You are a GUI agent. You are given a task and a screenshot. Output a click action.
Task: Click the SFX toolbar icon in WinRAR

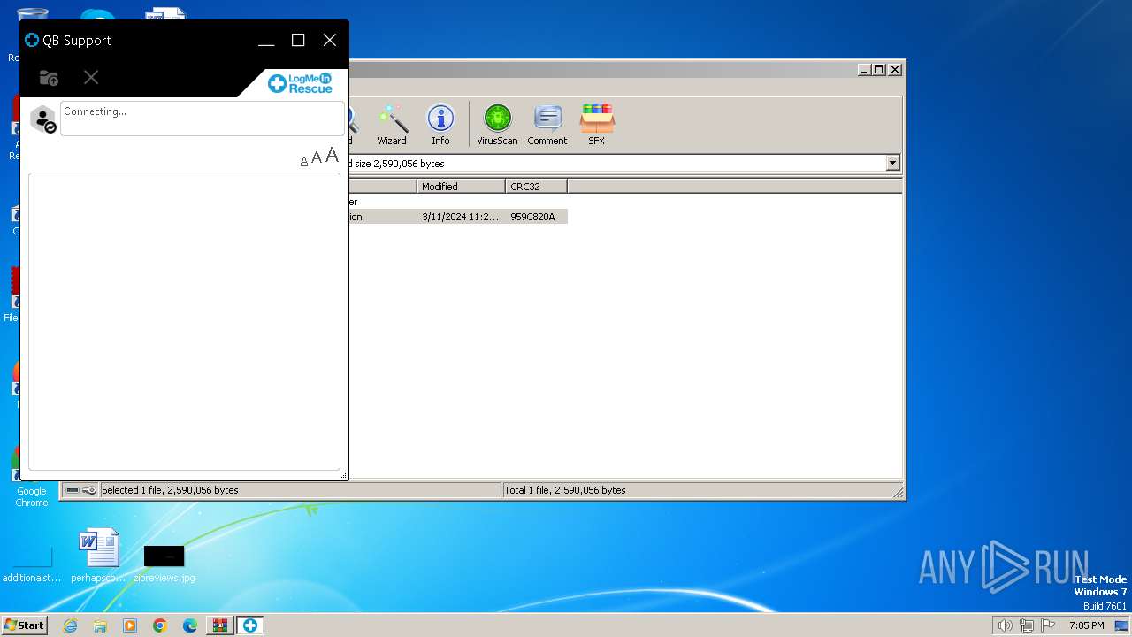tap(597, 125)
